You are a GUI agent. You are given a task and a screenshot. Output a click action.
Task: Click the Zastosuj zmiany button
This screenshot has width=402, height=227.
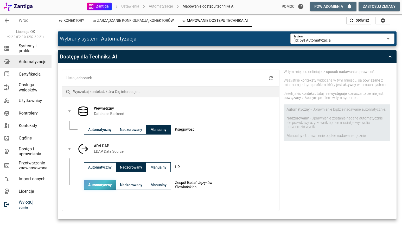[379, 6]
